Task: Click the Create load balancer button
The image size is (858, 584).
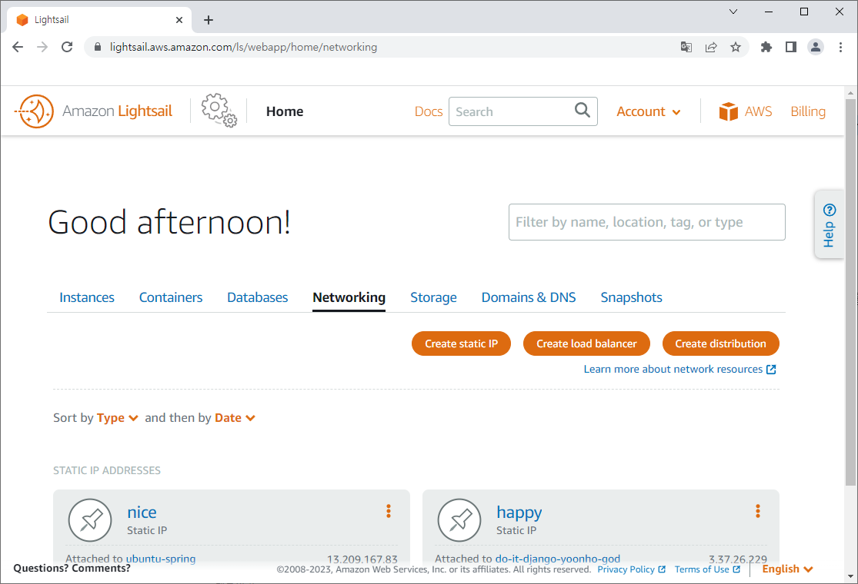Action: [586, 343]
